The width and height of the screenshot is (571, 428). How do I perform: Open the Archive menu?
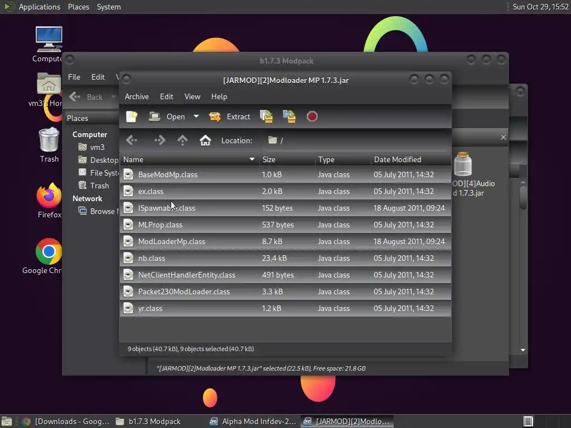coord(137,96)
